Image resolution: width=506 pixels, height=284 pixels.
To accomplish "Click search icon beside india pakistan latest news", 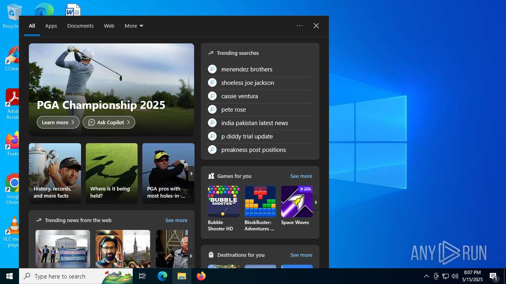I will tap(212, 123).
